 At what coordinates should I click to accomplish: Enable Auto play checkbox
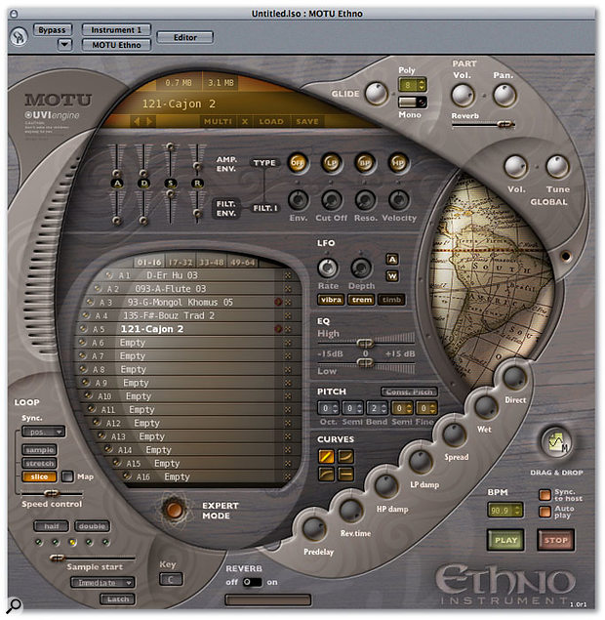544,512
